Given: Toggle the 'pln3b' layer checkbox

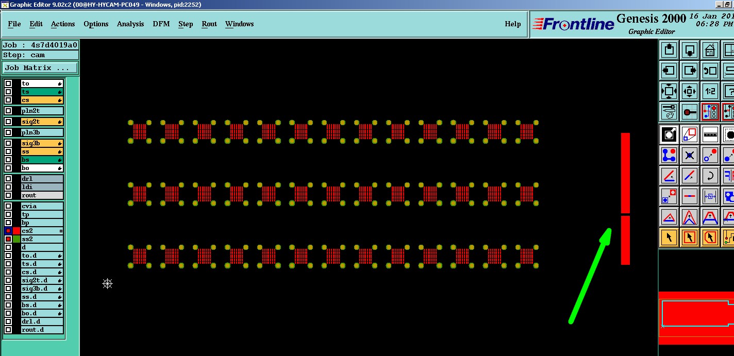Looking at the screenshot, I should click(8, 132).
